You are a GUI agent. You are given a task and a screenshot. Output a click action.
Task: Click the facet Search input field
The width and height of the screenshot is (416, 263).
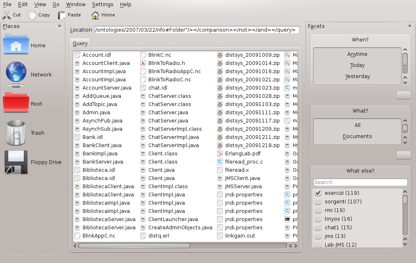tap(360, 182)
